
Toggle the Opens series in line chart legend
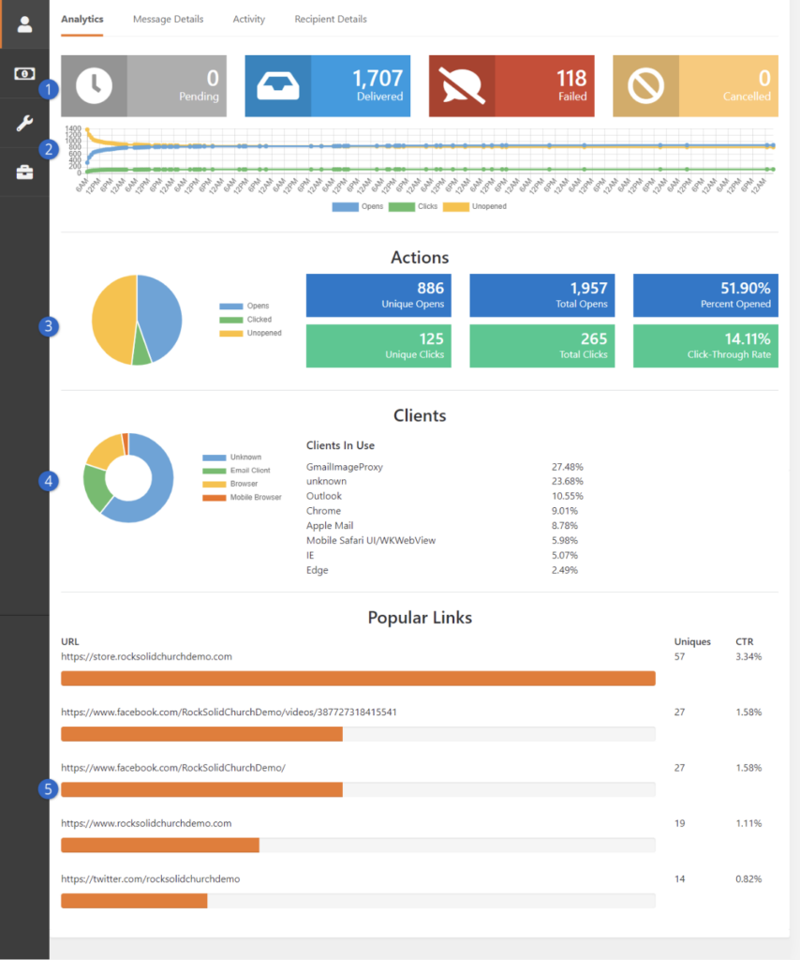point(357,206)
